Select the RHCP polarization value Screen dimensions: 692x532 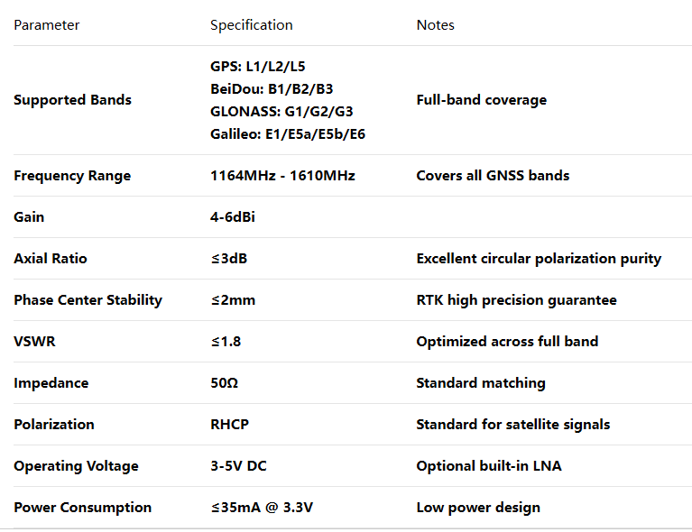(229, 425)
